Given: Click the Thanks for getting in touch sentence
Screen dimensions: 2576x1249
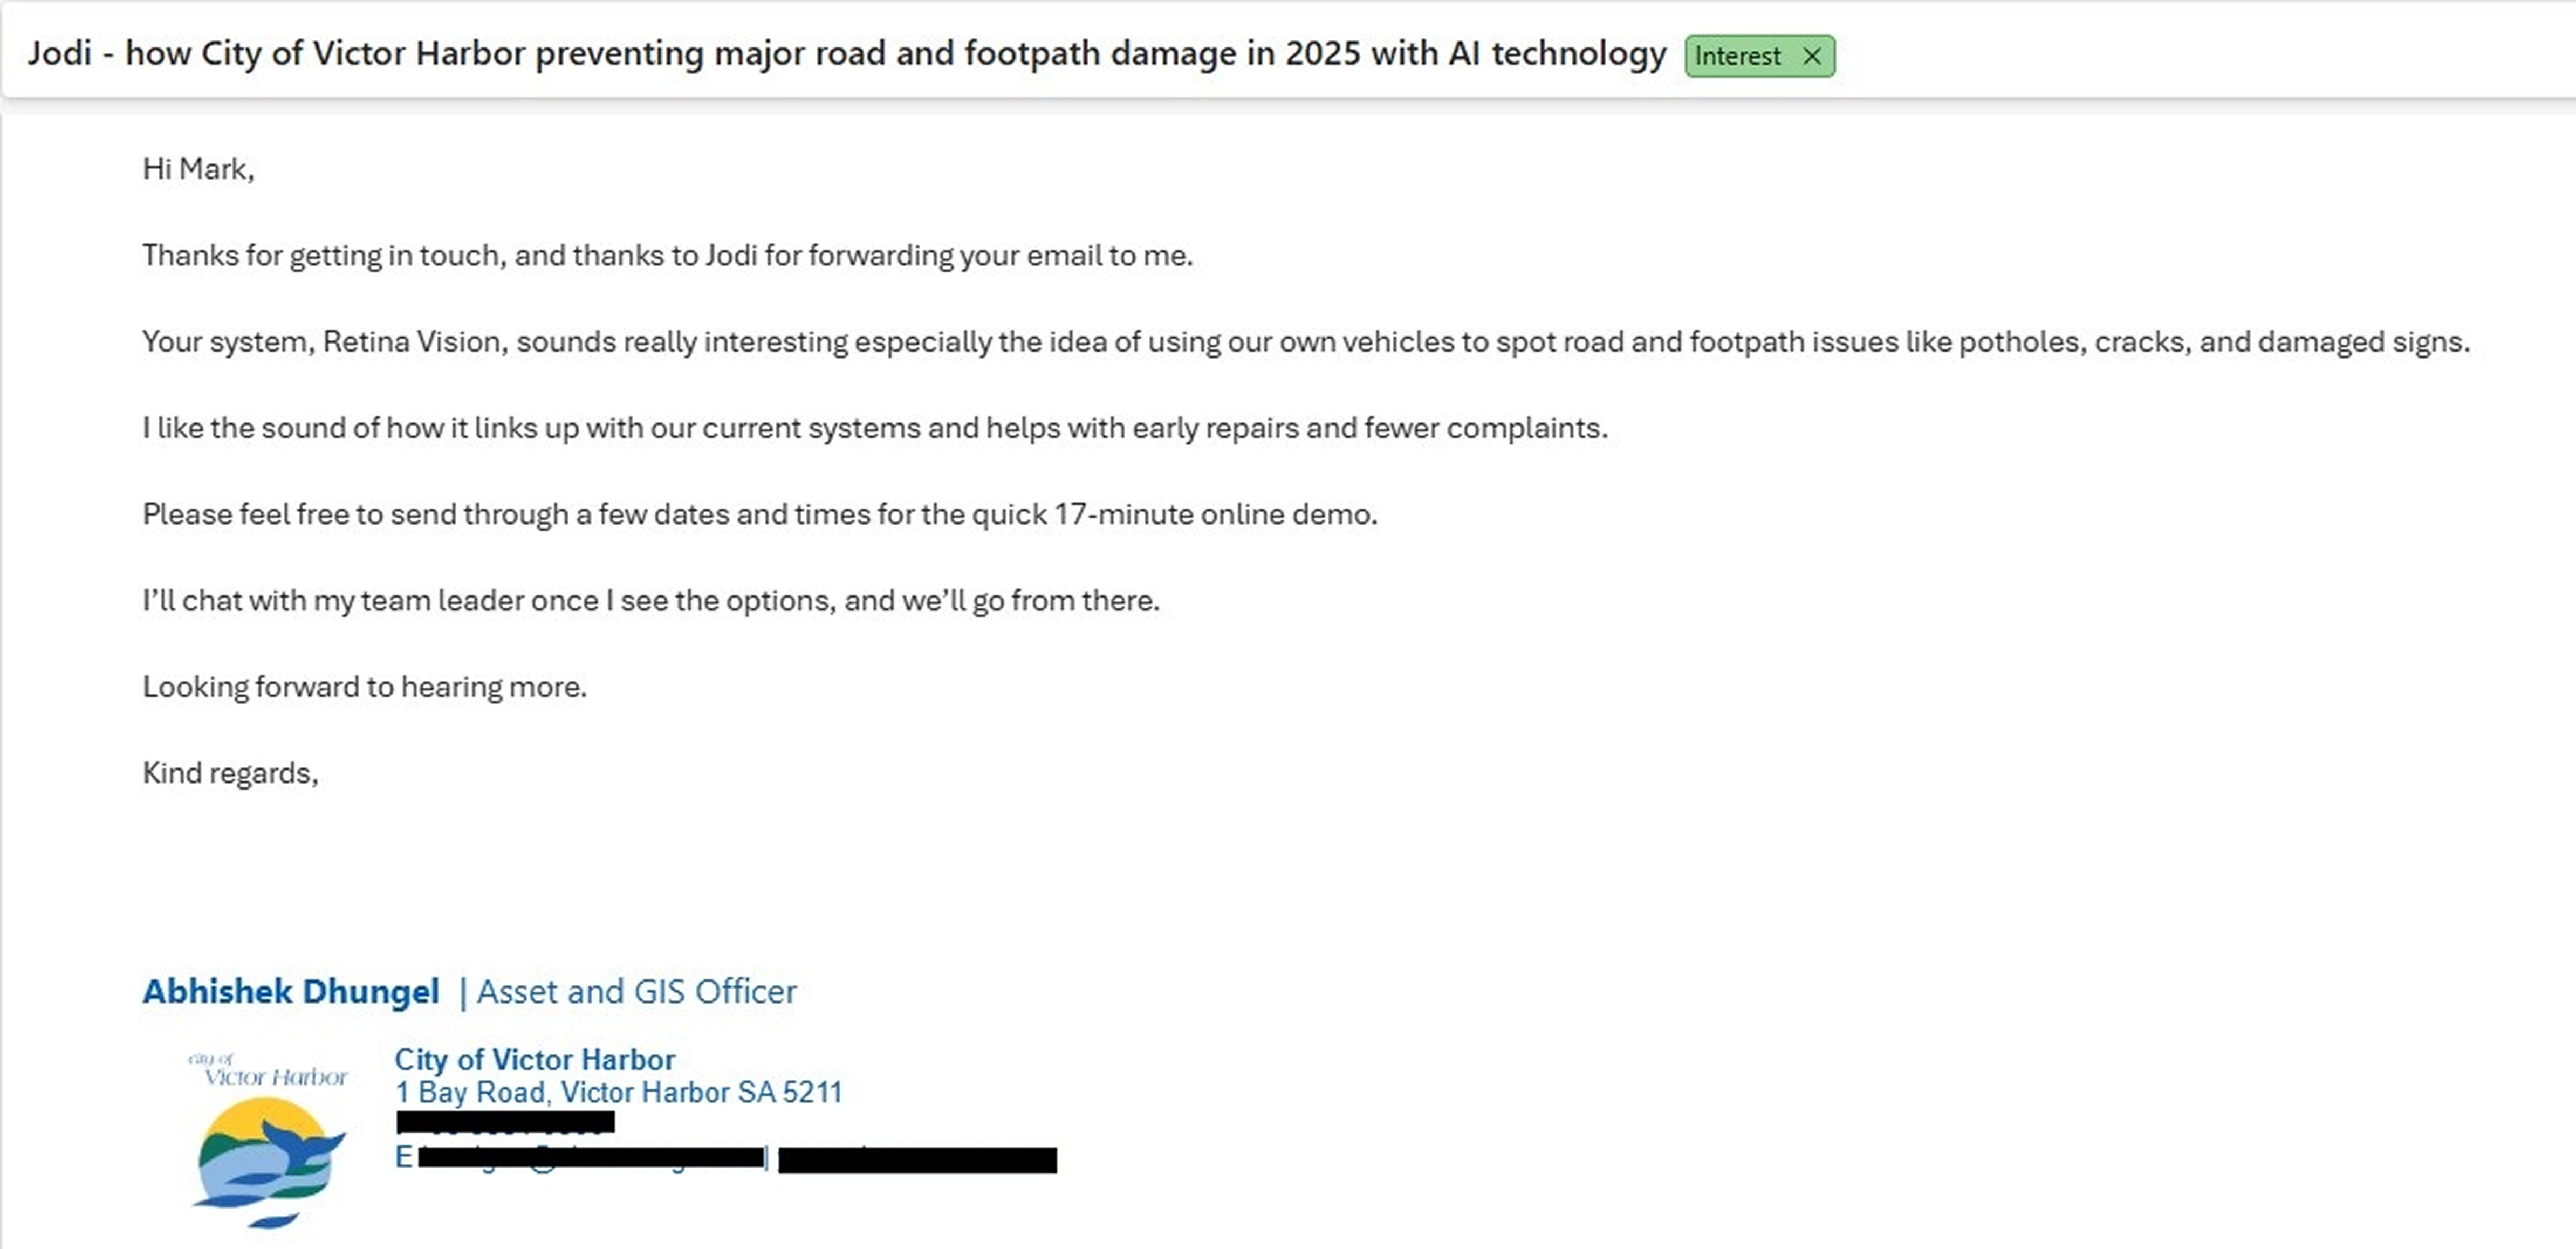Looking at the screenshot, I should point(667,256).
